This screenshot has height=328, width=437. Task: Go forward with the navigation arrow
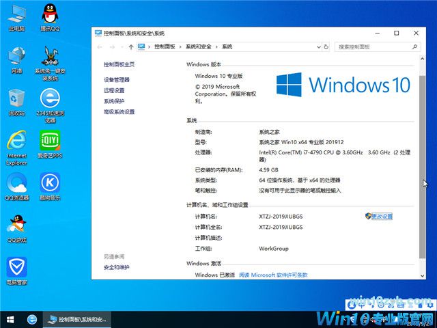point(112,47)
